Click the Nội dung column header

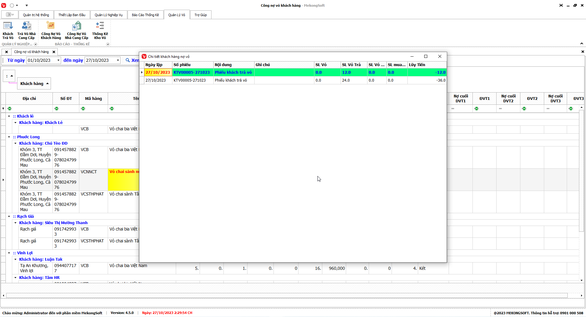pyautogui.click(x=234, y=65)
